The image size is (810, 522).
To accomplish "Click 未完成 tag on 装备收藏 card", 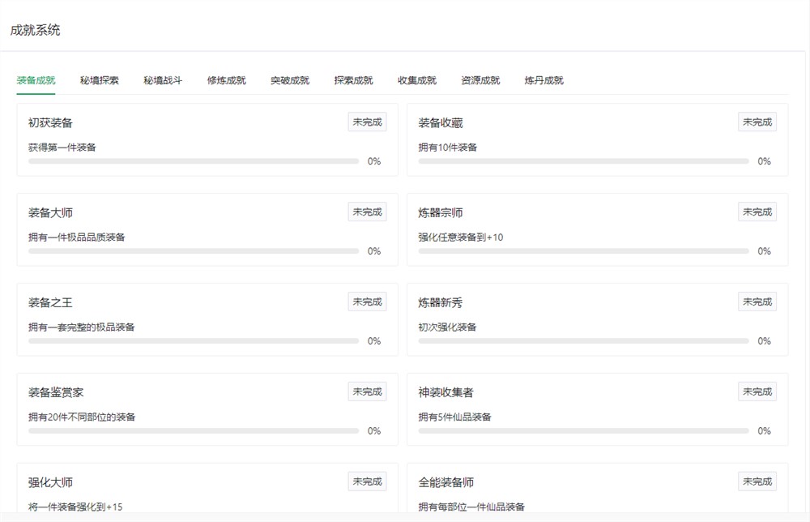I will tap(757, 122).
